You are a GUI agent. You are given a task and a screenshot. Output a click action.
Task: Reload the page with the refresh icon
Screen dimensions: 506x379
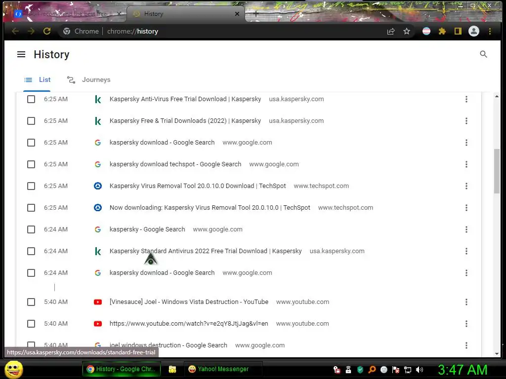47,31
